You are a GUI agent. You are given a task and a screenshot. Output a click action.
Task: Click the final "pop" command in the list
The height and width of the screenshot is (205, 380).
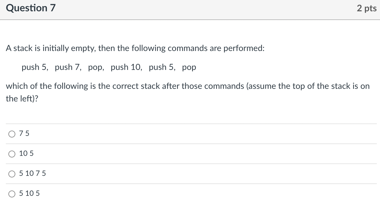[x=189, y=68]
